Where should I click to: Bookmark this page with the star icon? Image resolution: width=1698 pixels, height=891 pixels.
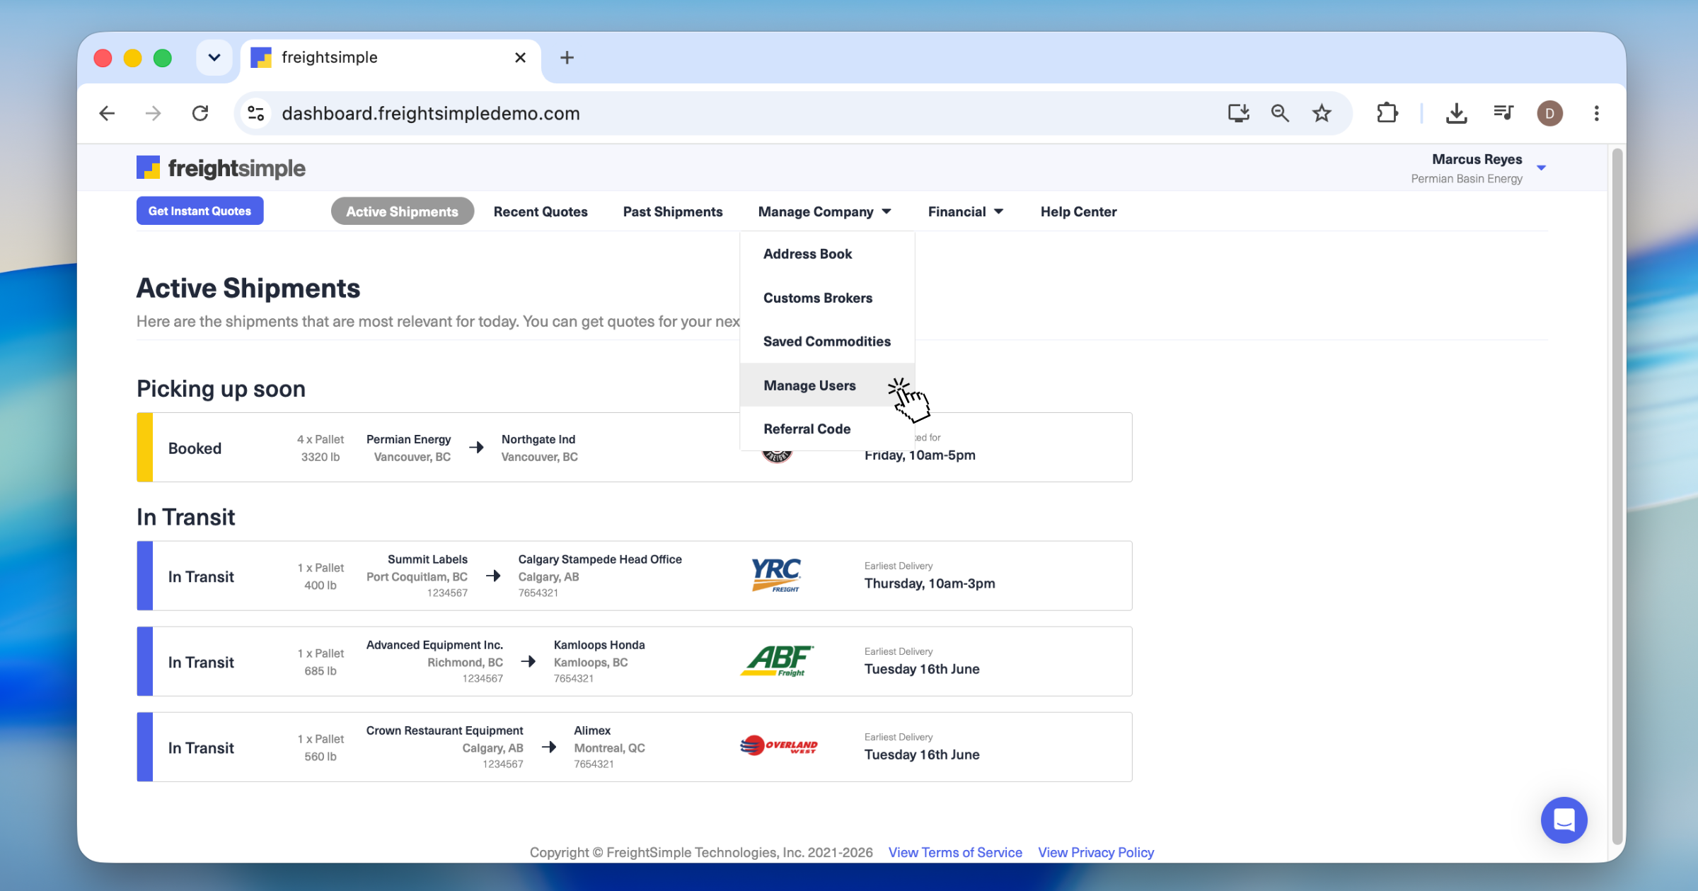1322,113
